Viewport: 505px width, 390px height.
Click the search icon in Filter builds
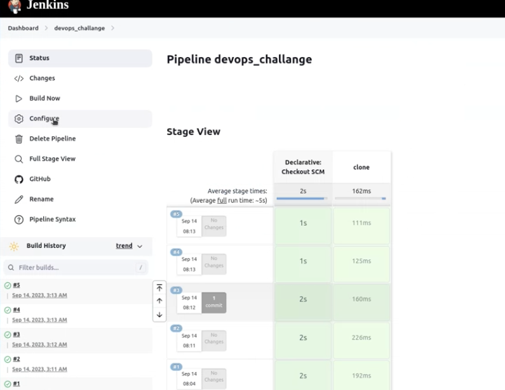point(11,268)
